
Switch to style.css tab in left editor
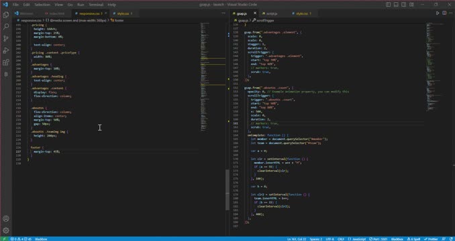(x=123, y=13)
